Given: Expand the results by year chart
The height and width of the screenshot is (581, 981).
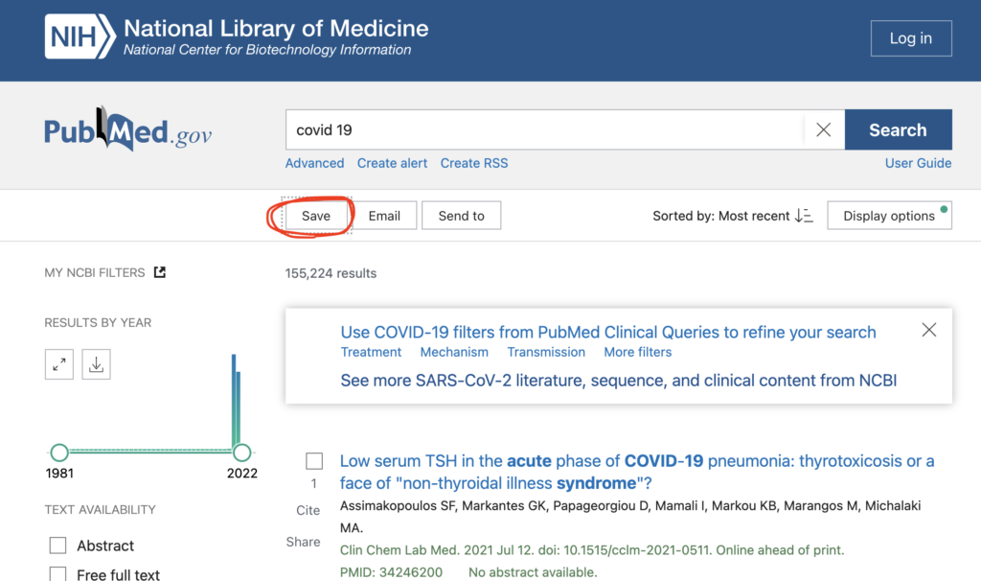Looking at the screenshot, I should coord(59,364).
